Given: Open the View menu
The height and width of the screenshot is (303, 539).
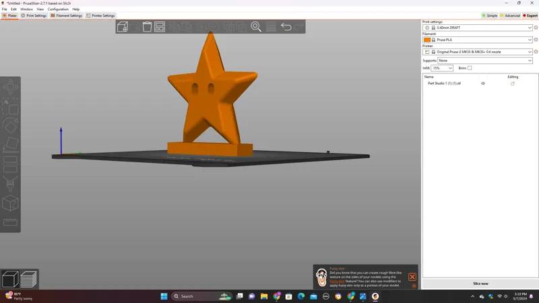Looking at the screenshot, I should pos(40,9).
